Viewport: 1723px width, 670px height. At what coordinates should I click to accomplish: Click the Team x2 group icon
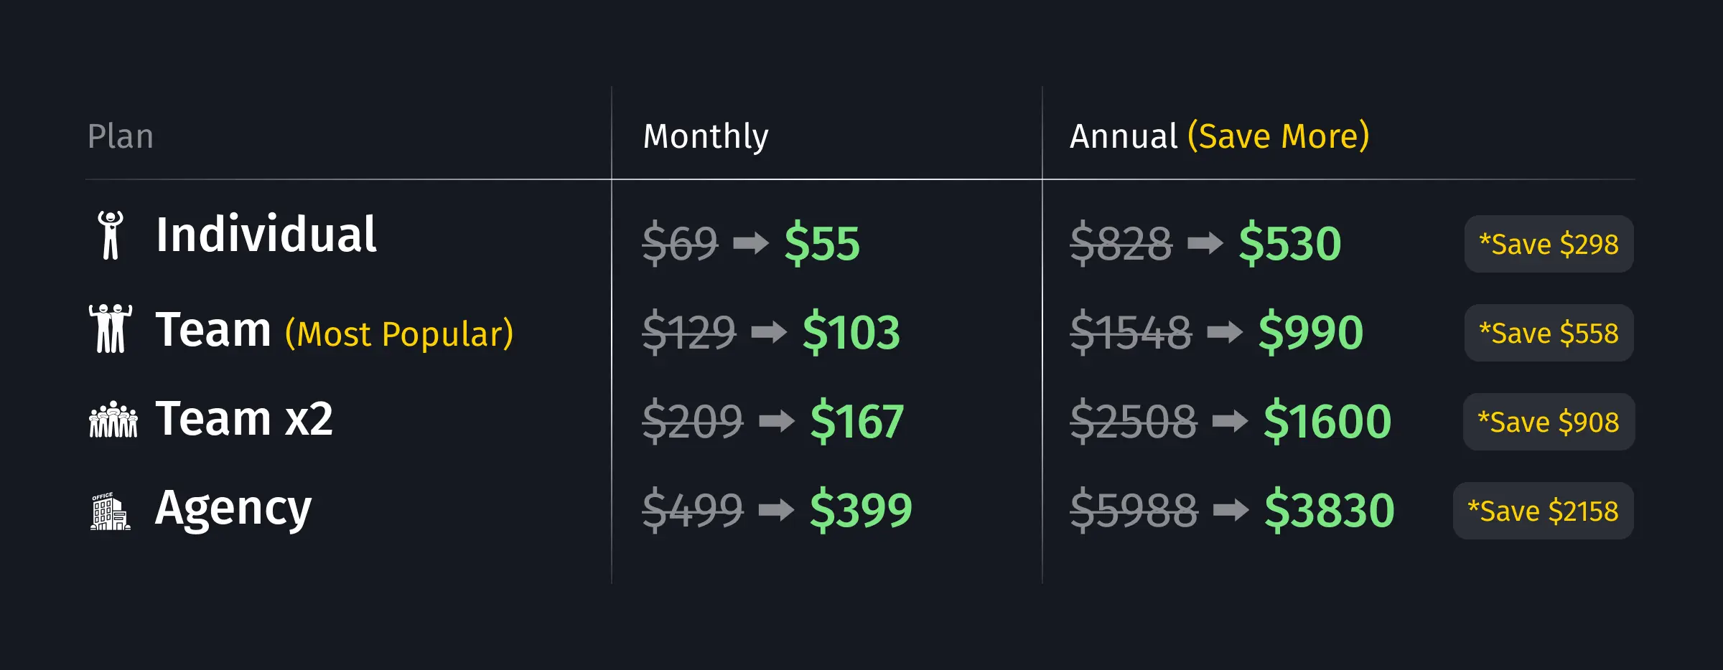click(x=113, y=420)
